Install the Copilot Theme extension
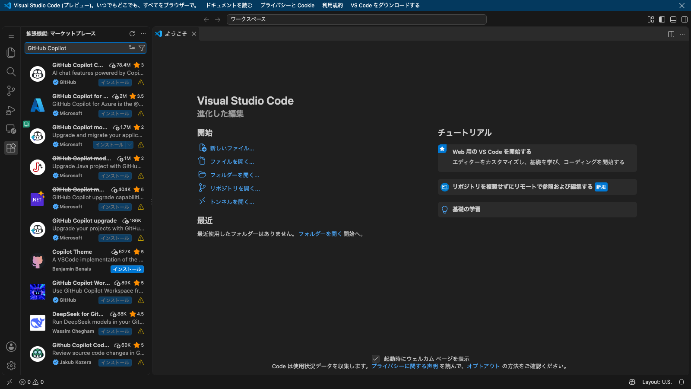 point(127,269)
